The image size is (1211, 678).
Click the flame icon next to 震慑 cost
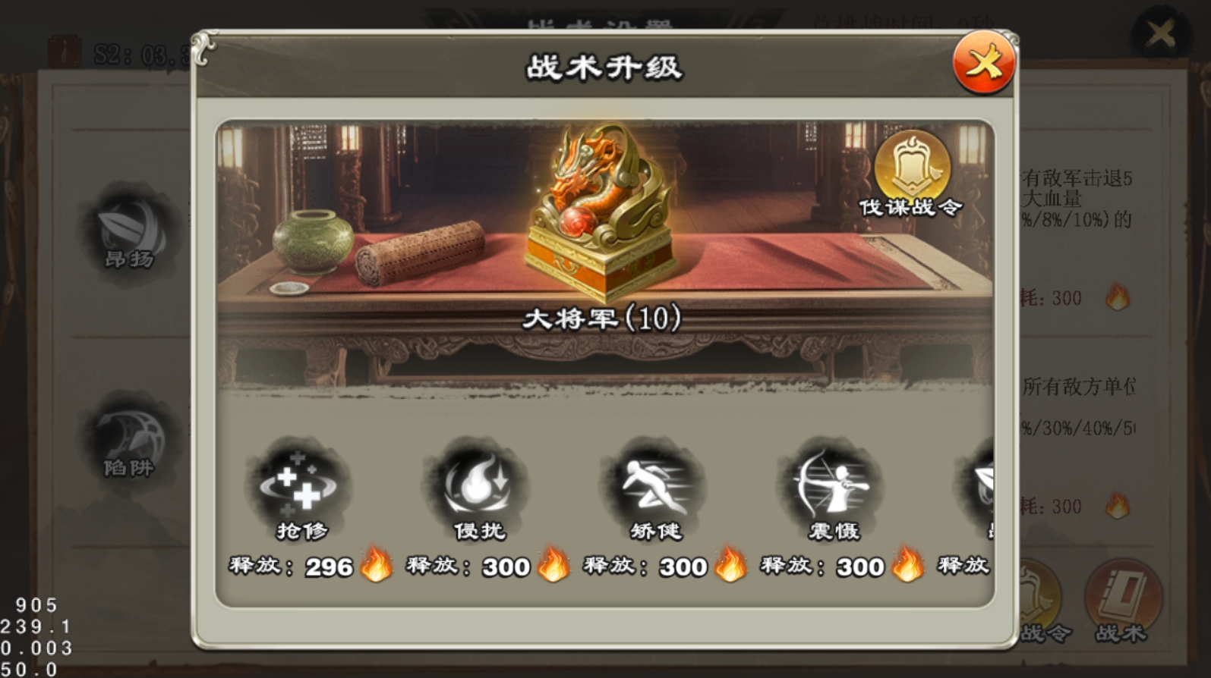(907, 565)
